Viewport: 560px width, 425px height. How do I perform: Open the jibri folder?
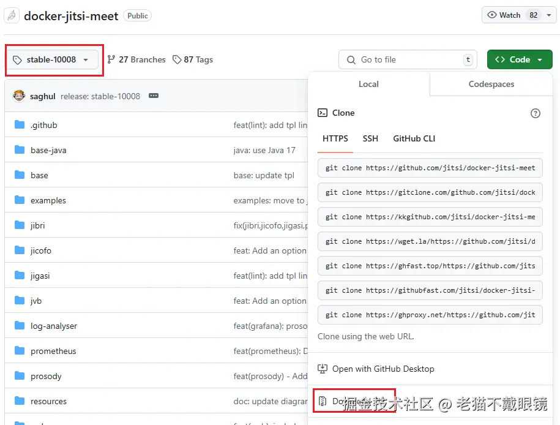(37, 225)
